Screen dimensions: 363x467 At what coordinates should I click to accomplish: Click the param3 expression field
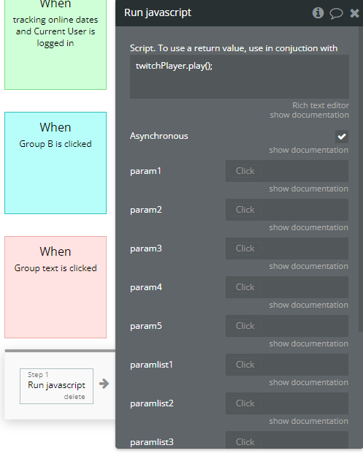click(287, 248)
